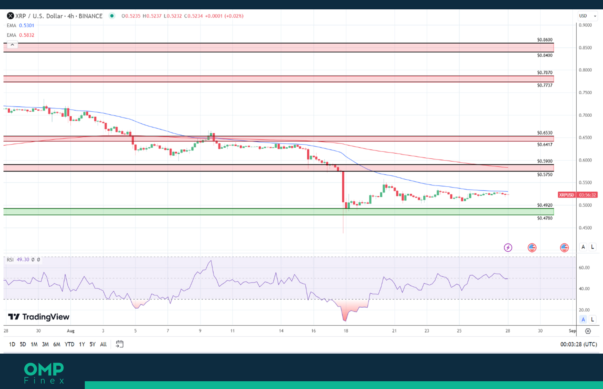Click the TradingView logo

39,317
